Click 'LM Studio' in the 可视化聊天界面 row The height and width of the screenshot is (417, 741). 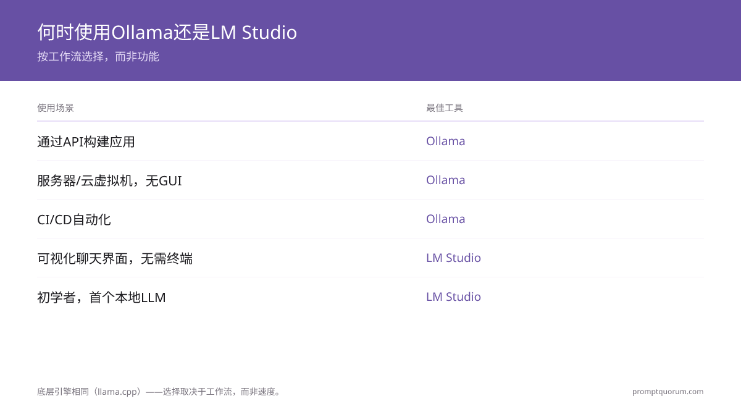coord(453,258)
